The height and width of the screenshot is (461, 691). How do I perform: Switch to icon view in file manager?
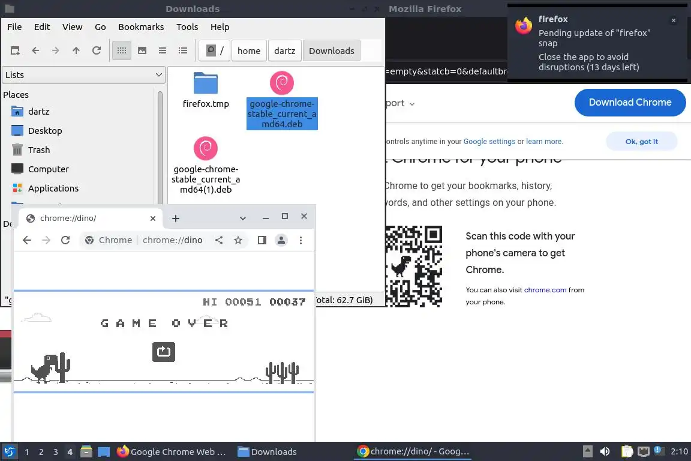click(122, 51)
